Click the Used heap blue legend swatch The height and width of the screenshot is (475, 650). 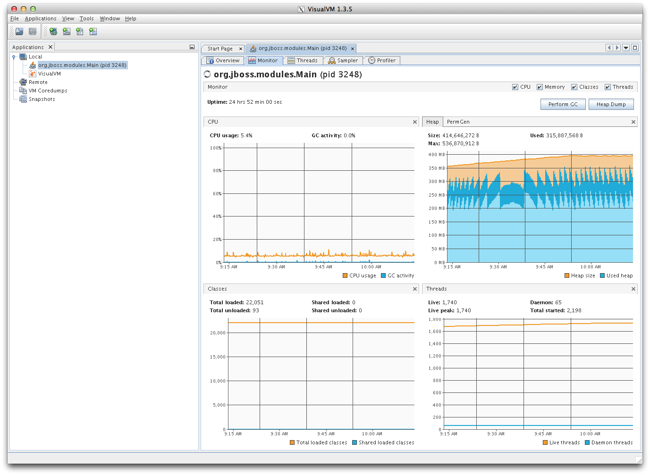602,275
